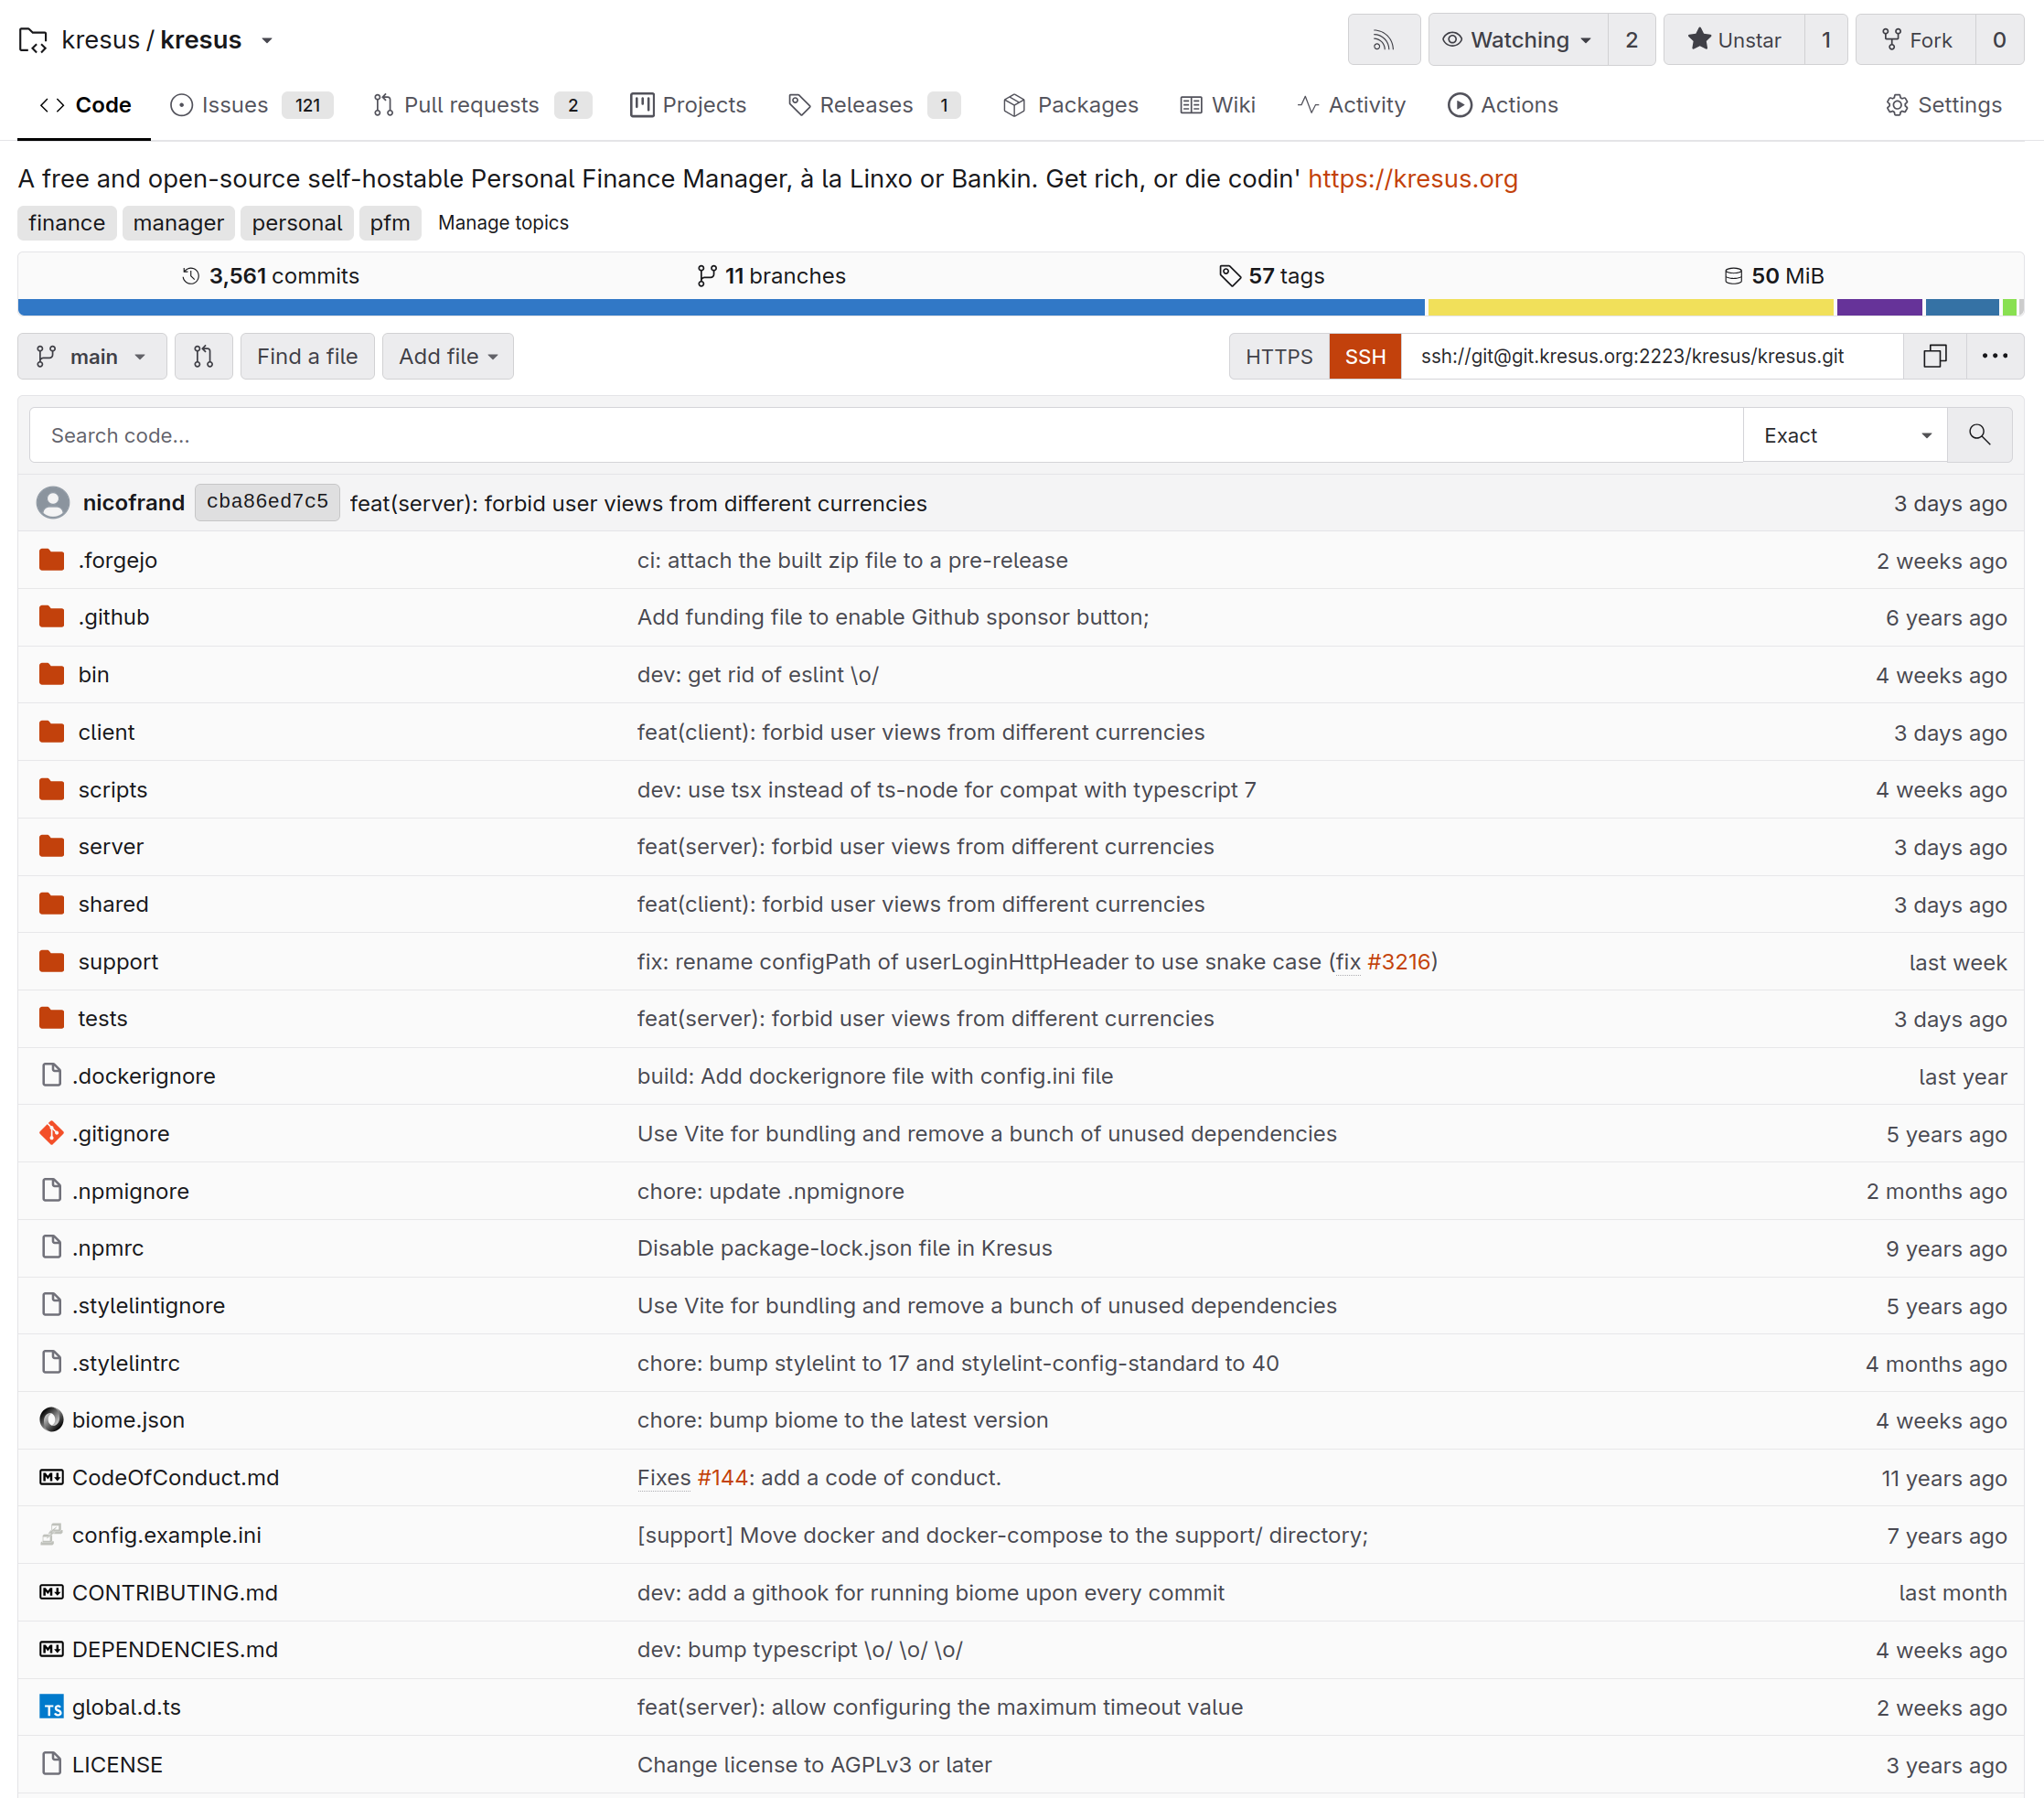Click the Find a file button
Viewport: 2044px width, 1798px height.
pos(307,356)
